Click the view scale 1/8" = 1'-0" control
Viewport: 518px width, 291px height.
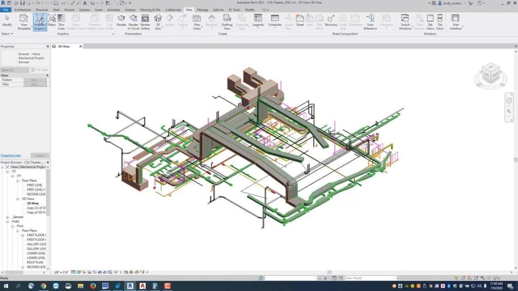tap(61, 272)
